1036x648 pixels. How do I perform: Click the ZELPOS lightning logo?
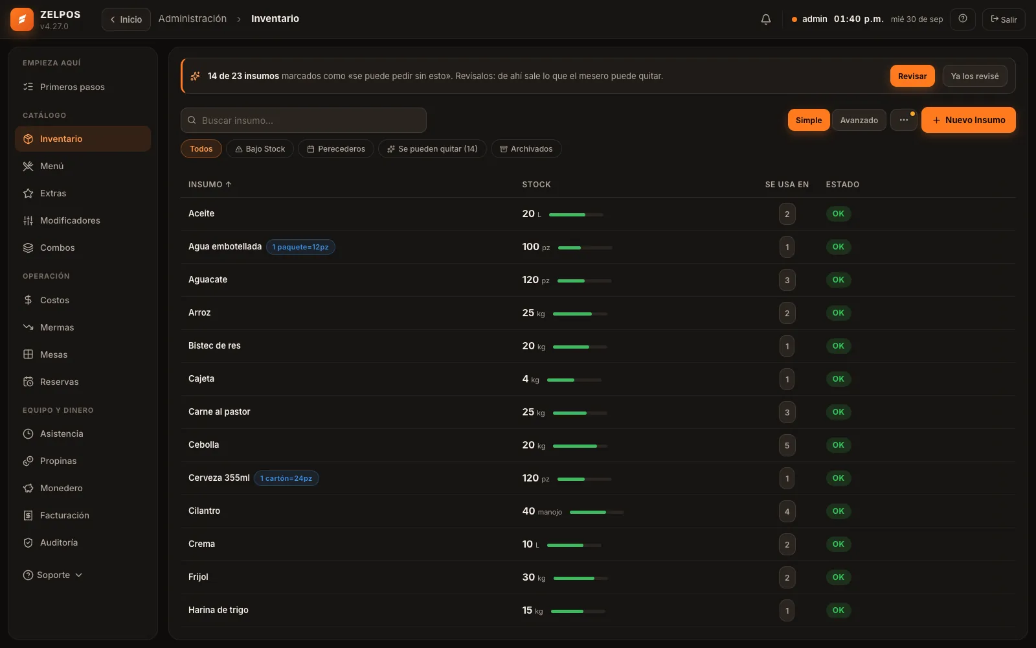[x=22, y=19]
